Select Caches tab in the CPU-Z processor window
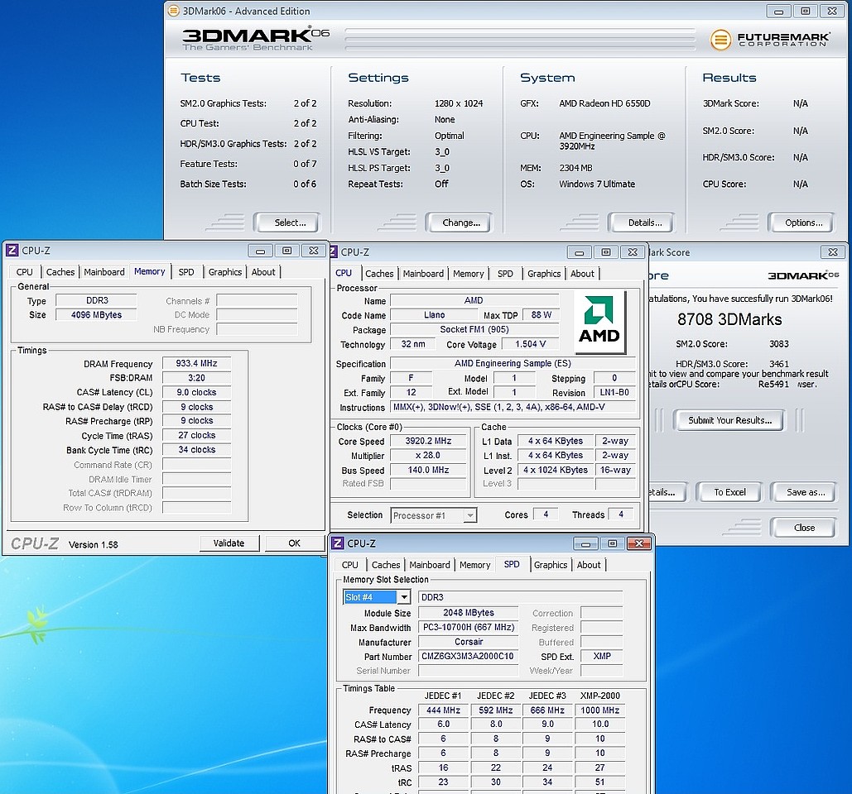The height and width of the screenshot is (794, 852). [x=379, y=274]
